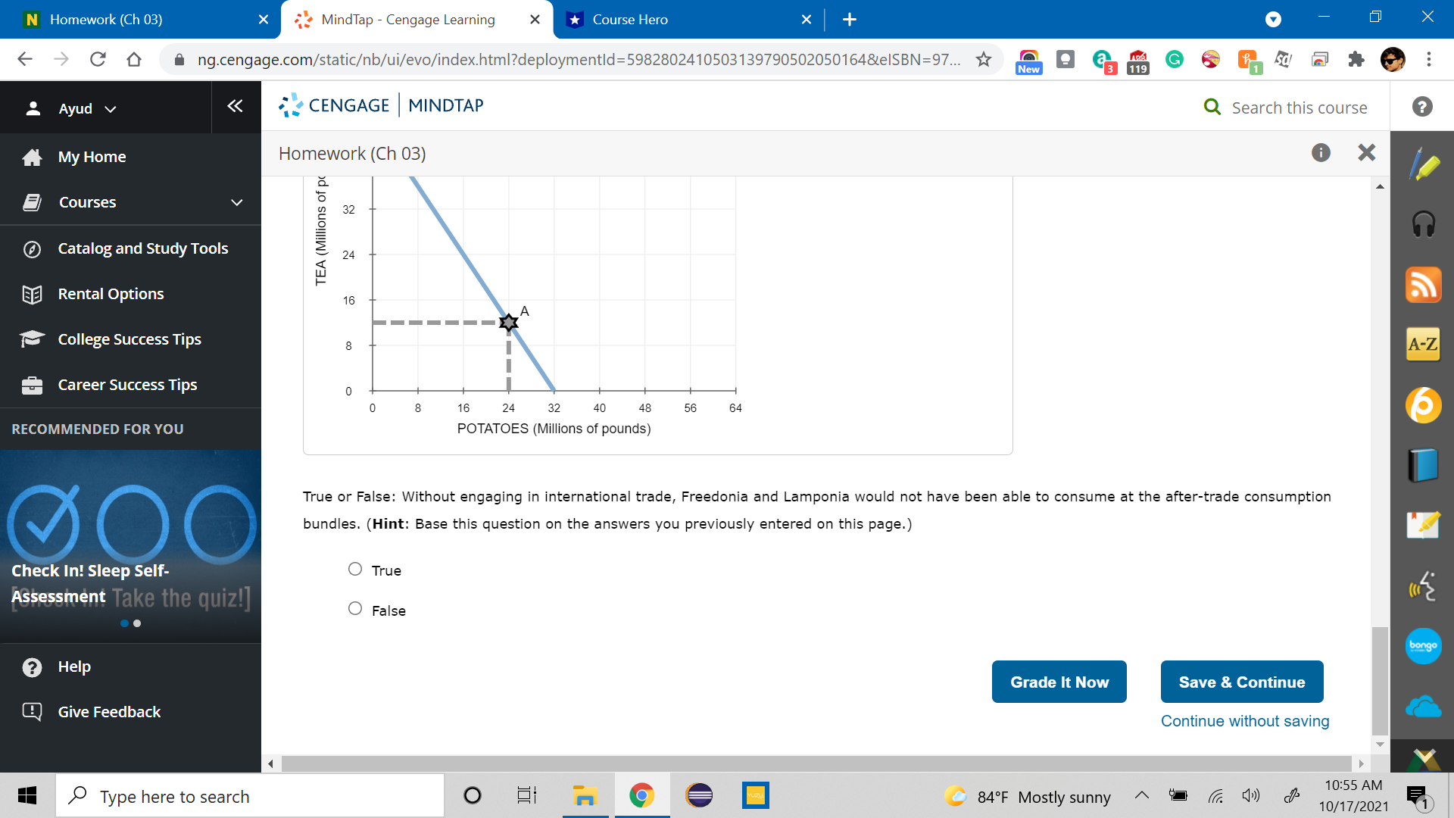
Task: Open the help question mark icon
Action: point(1422,107)
